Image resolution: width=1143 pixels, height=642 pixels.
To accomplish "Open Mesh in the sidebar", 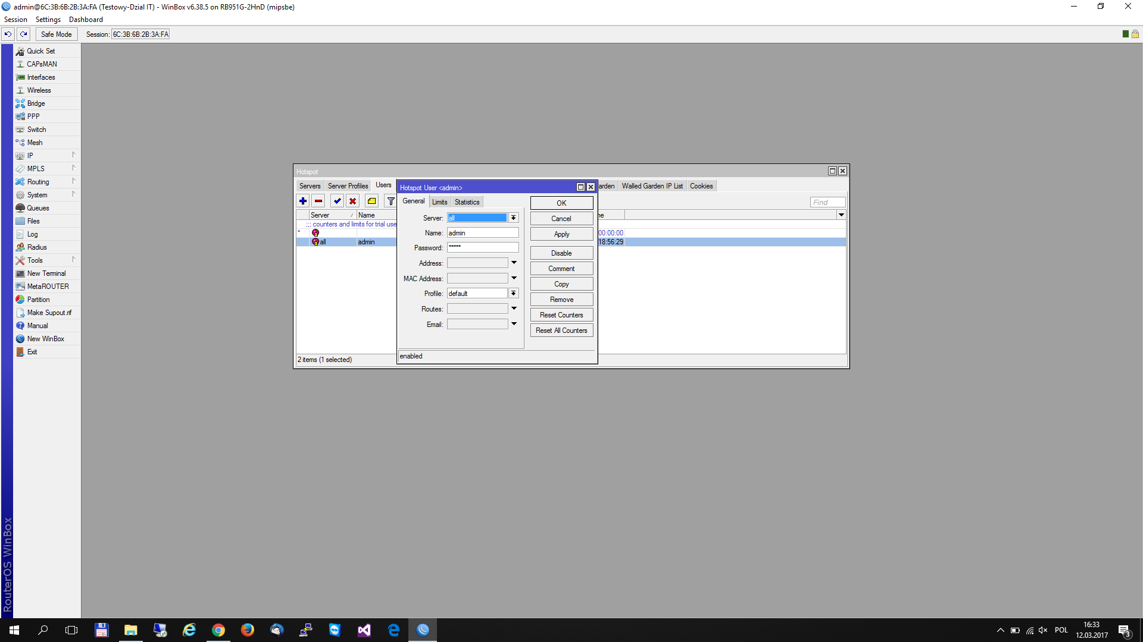I will point(47,143).
